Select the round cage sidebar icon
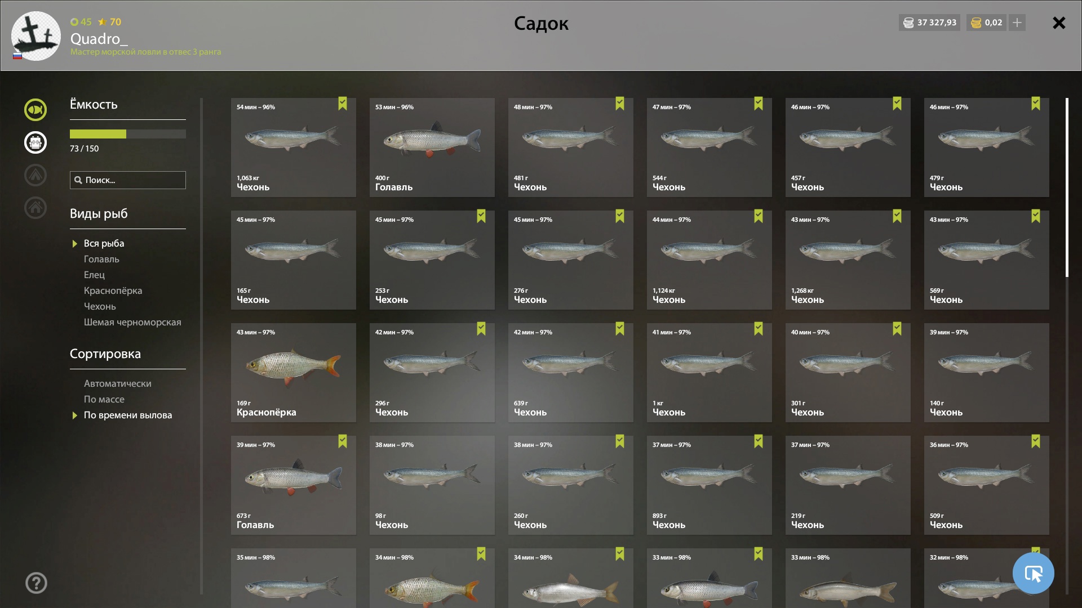 (x=35, y=142)
